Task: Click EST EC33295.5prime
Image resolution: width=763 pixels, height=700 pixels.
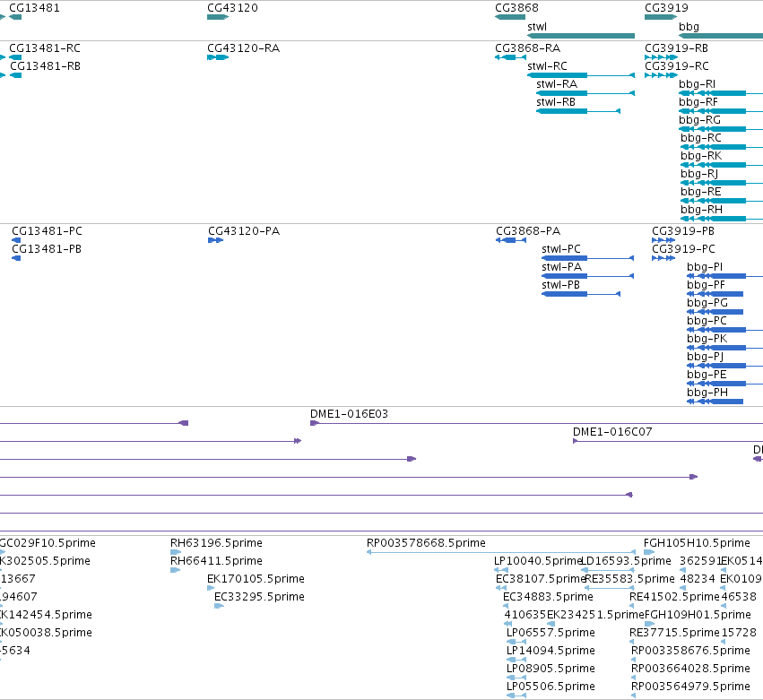Action: click(259, 597)
